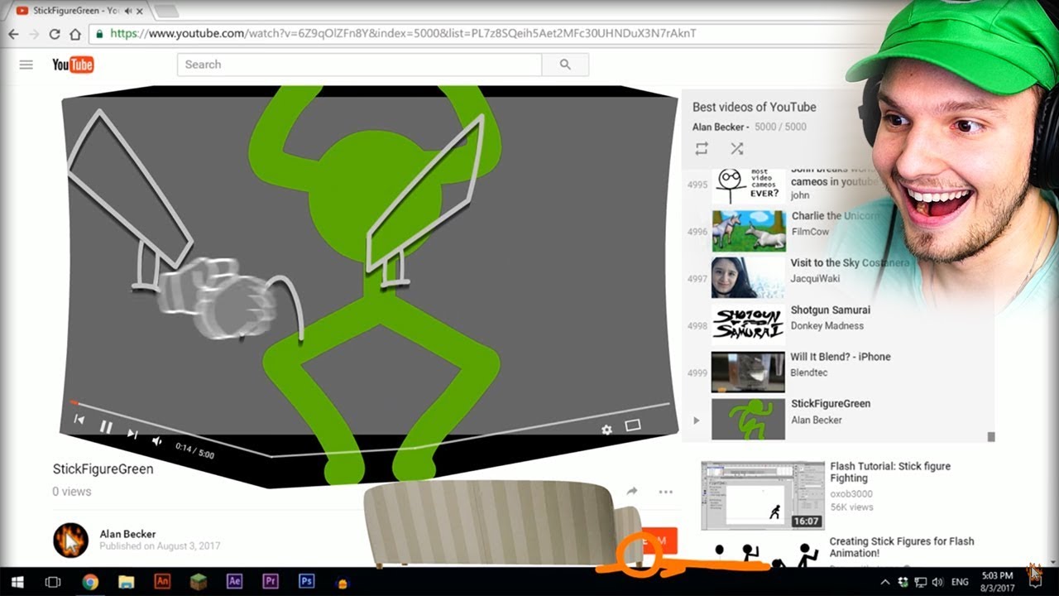The image size is (1059, 596).
Task: Click the ENG language indicator
Action: tap(960, 583)
